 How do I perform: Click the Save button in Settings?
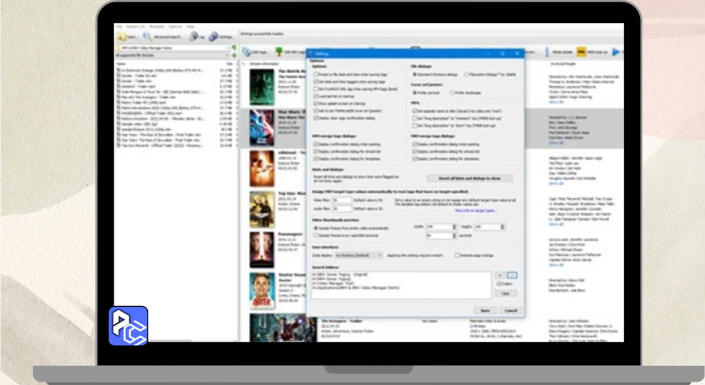pos(485,311)
